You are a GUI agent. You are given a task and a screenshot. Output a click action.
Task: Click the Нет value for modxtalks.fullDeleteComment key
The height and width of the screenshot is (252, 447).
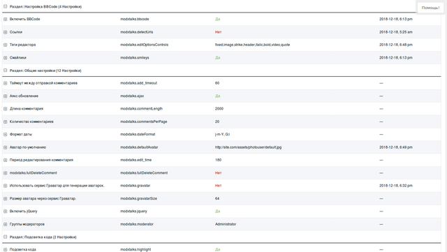coord(218,172)
